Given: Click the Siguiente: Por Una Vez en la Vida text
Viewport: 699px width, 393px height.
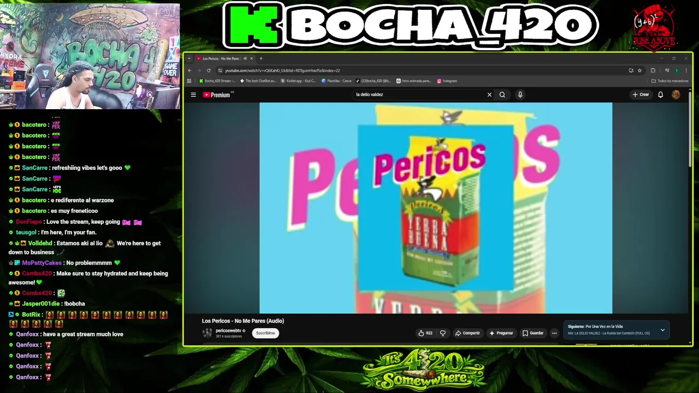Looking at the screenshot, I should pos(595,326).
